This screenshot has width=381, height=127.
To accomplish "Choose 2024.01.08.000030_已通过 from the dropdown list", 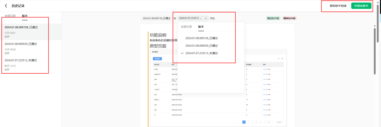I will click(x=202, y=46).
